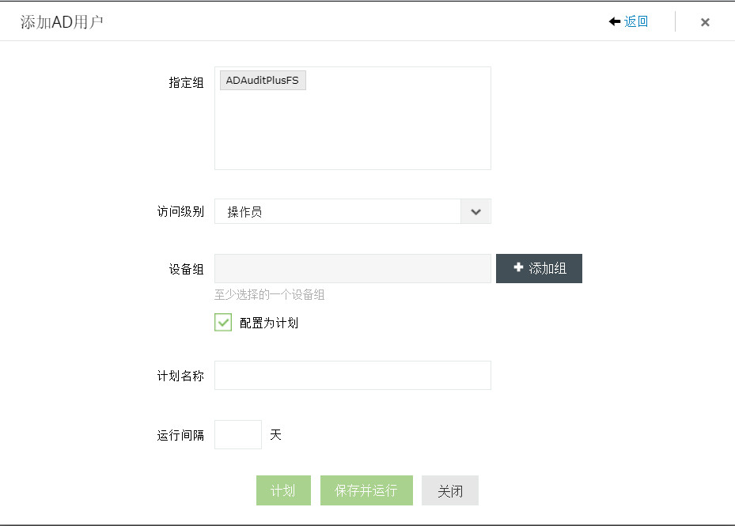Click the 访问级别 field label
The height and width of the screenshot is (526, 735).
point(180,212)
